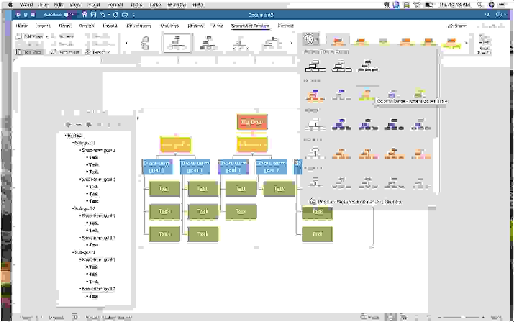
Task: Toggle the AutoSave switch
Action: [69, 15]
